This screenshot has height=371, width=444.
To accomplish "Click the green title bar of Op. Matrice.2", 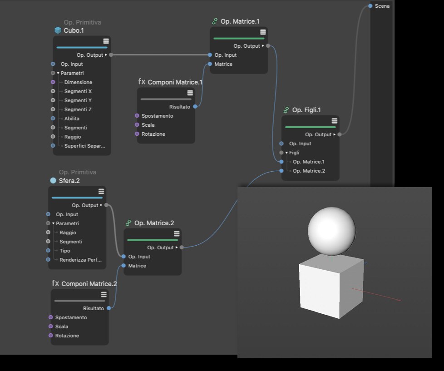I will pos(153,240).
